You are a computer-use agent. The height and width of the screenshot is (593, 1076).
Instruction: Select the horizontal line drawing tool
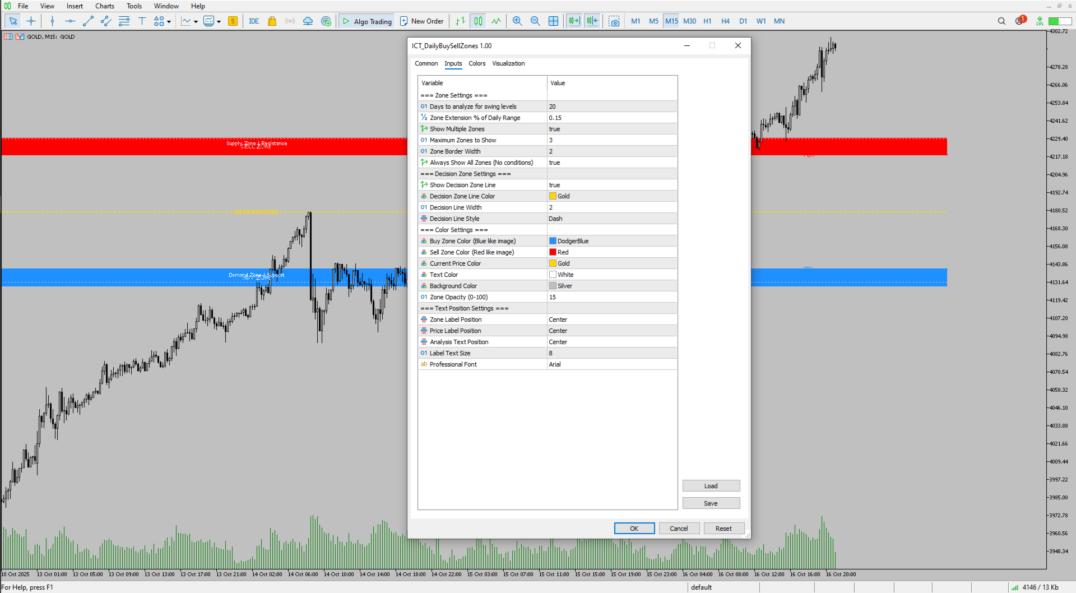click(x=70, y=21)
